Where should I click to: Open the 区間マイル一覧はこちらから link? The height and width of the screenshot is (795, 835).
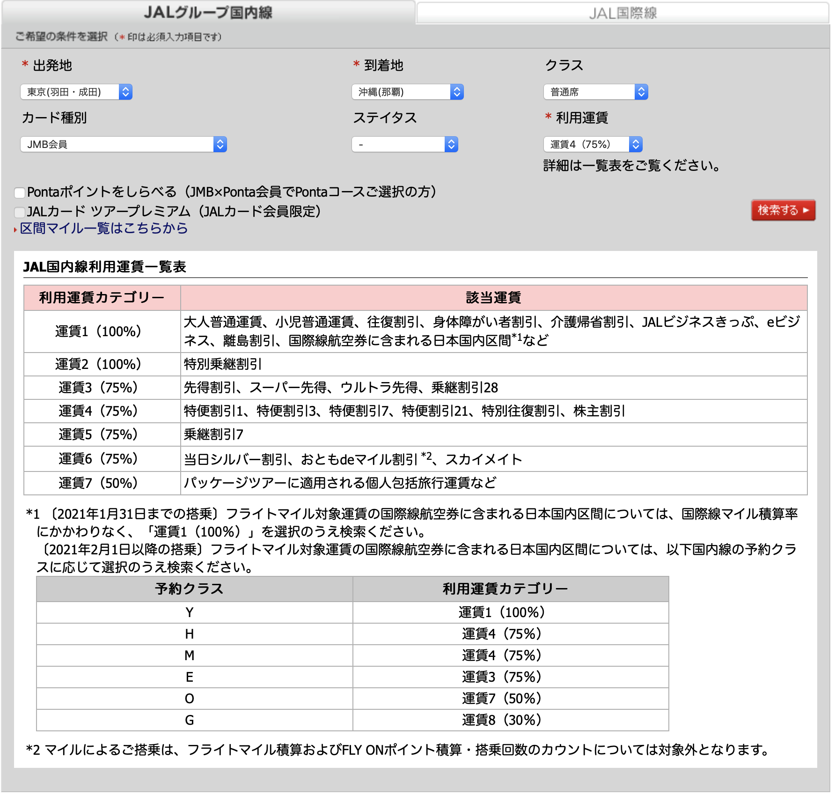coord(104,228)
